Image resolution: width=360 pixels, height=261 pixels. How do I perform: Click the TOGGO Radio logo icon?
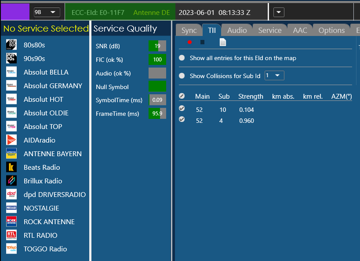point(11,249)
